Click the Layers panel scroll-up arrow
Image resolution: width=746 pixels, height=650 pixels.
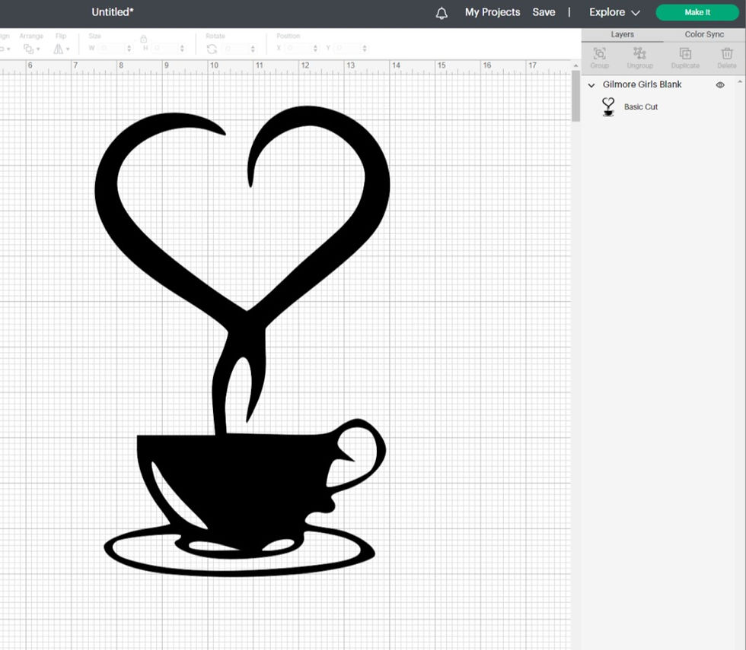pyautogui.click(x=740, y=82)
